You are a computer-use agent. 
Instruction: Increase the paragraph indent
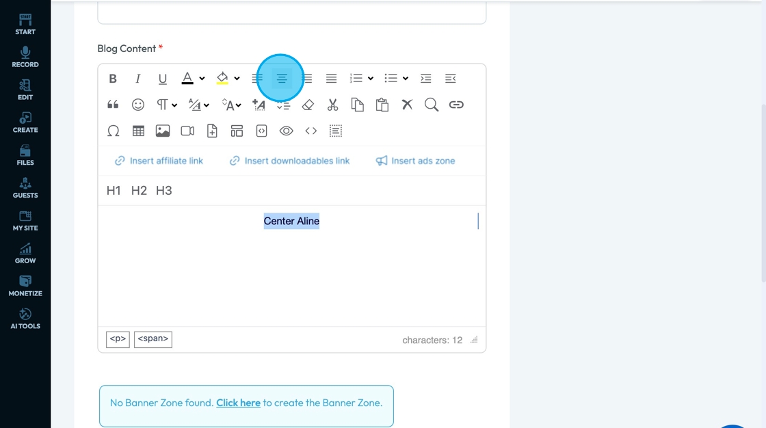[426, 79]
